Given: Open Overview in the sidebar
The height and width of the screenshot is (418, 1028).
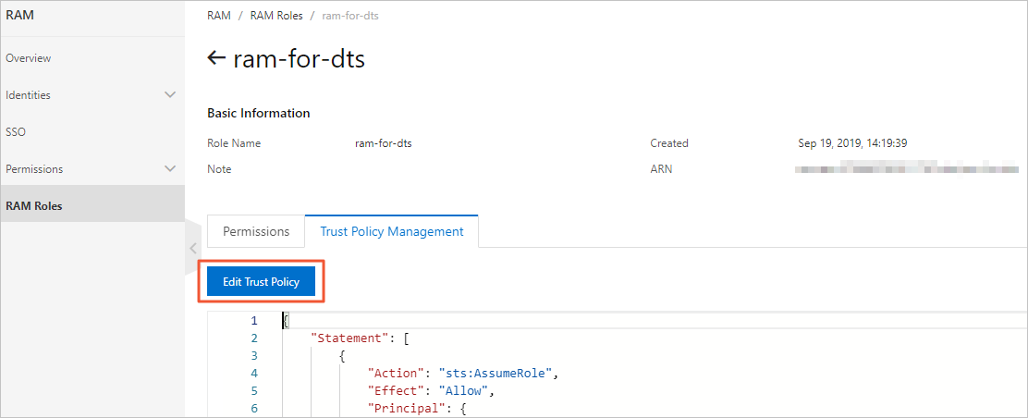Looking at the screenshot, I should tap(28, 57).
